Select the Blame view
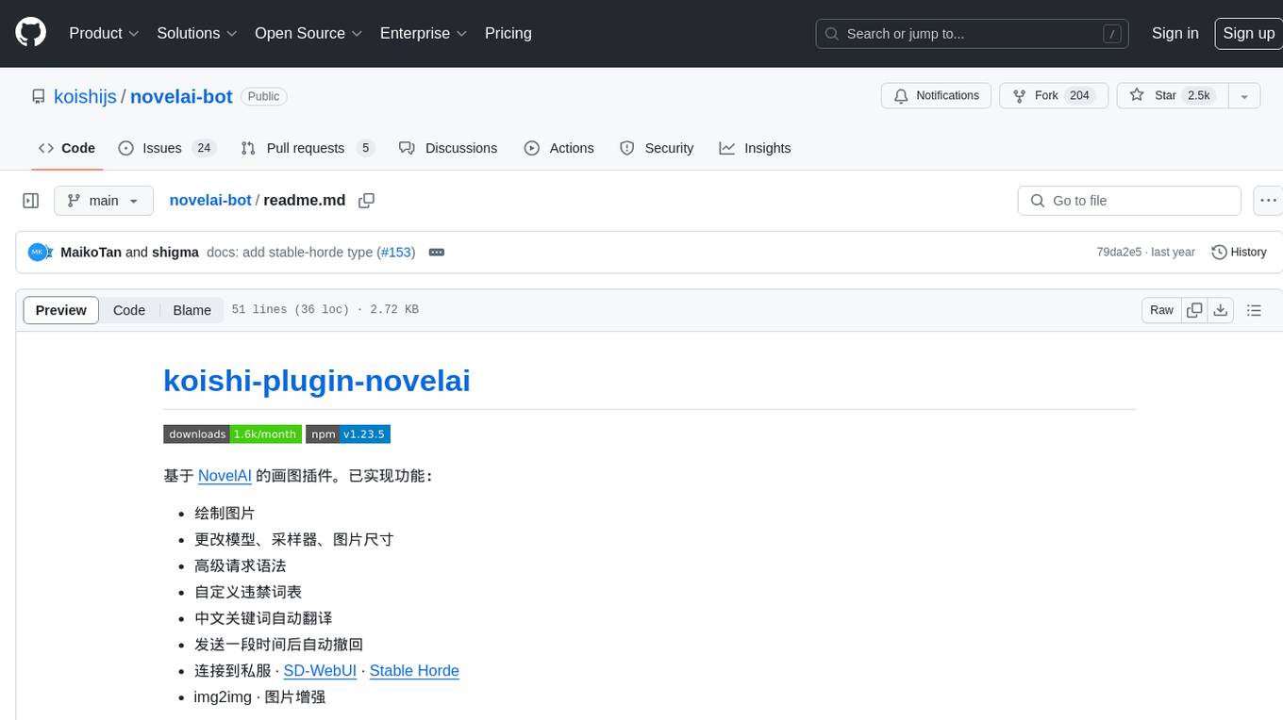The image size is (1283, 720). [x=192, y=310]
